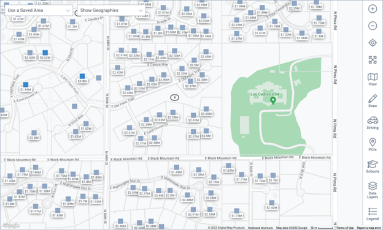Open the Schools graduation cap tool
Viewport: 383px width, 230px height.
tap(372, 166)
